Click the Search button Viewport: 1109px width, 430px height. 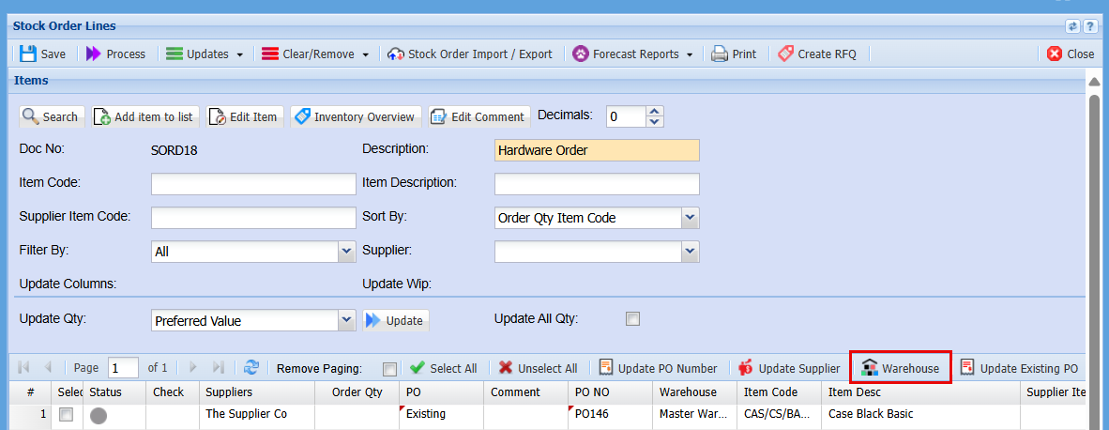pyautogui.click(x=51, y=116)
